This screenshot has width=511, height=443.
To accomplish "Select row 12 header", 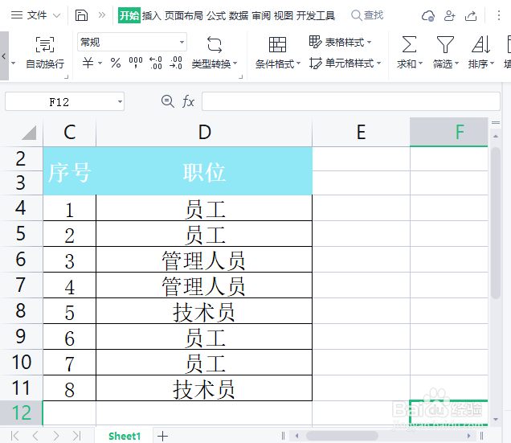I will [x=21, y=413].
